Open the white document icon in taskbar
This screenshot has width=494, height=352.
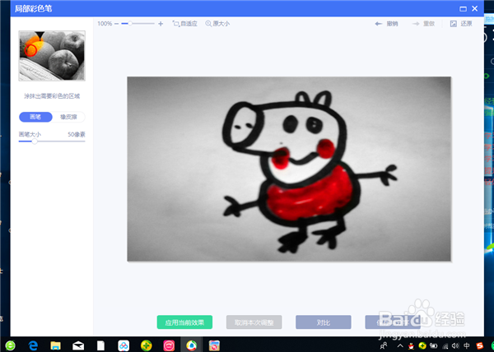[x=100, y=345]
